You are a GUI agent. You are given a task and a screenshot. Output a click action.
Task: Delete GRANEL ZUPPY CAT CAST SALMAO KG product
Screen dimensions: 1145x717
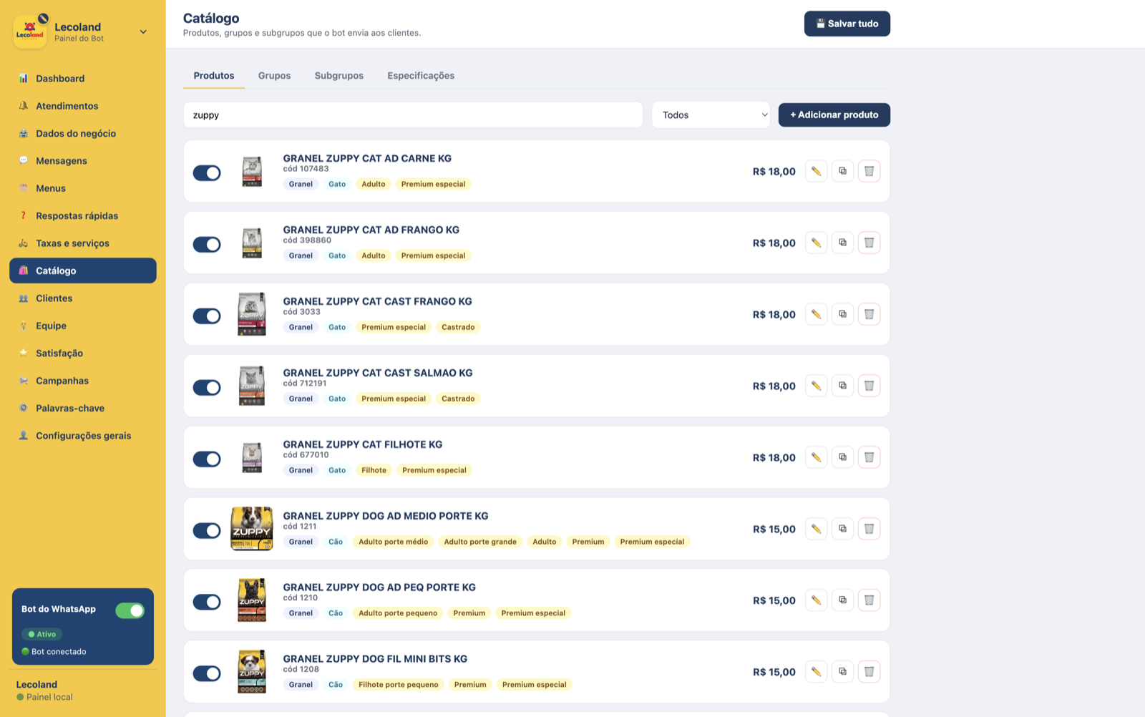point(869,386)
